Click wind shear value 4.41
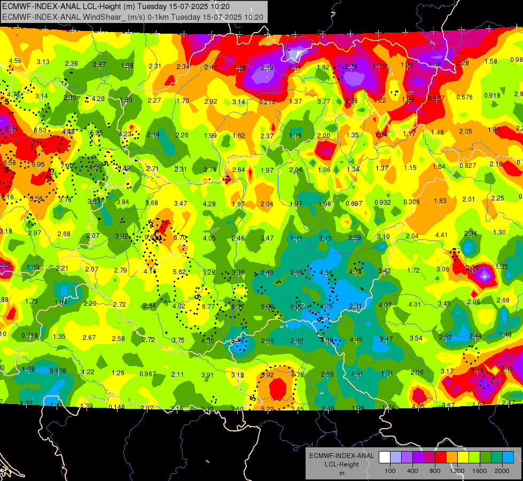This screenshot has width=523, height=481. pyautogui.click(x=441, y=235)
